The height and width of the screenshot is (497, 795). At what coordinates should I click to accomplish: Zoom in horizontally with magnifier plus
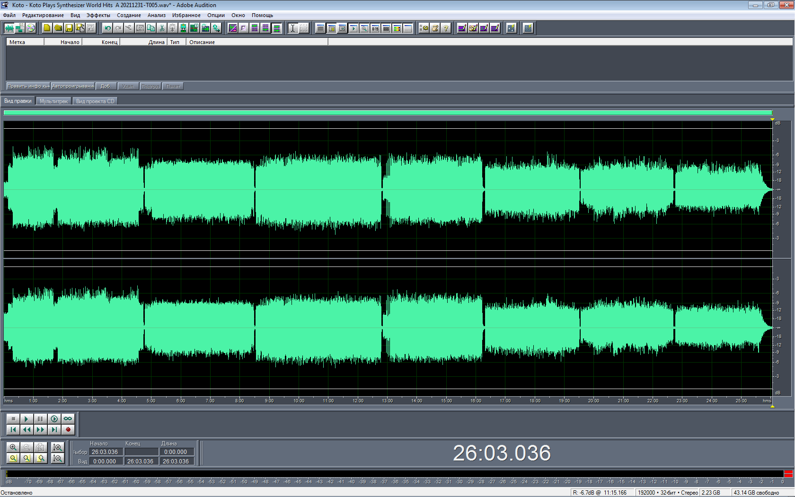(x=13, y=447)
